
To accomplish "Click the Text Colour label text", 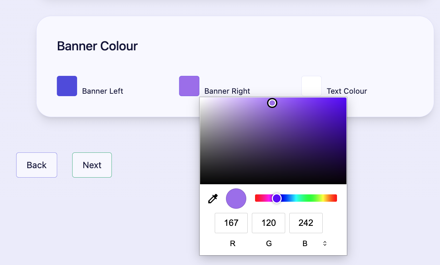I will [x=346, y=91].
